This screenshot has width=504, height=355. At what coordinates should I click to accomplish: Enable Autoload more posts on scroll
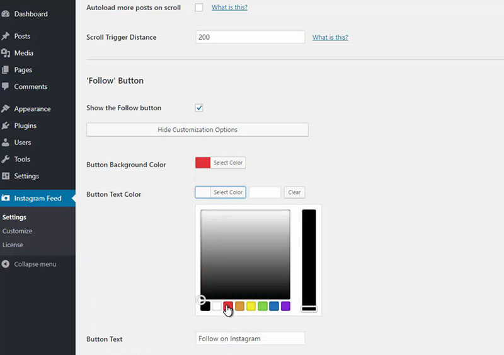click(199, 7)
